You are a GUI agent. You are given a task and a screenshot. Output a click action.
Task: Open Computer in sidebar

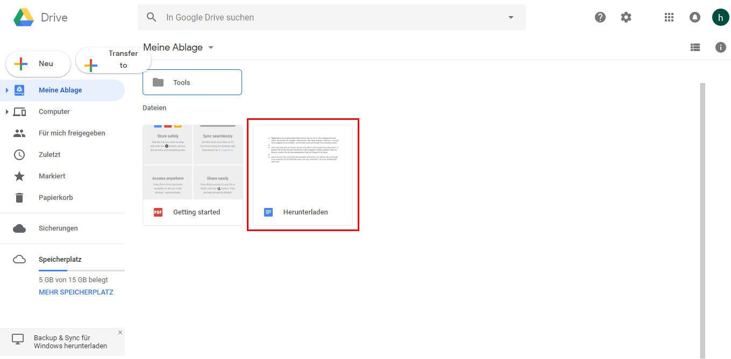click(54, 112)
